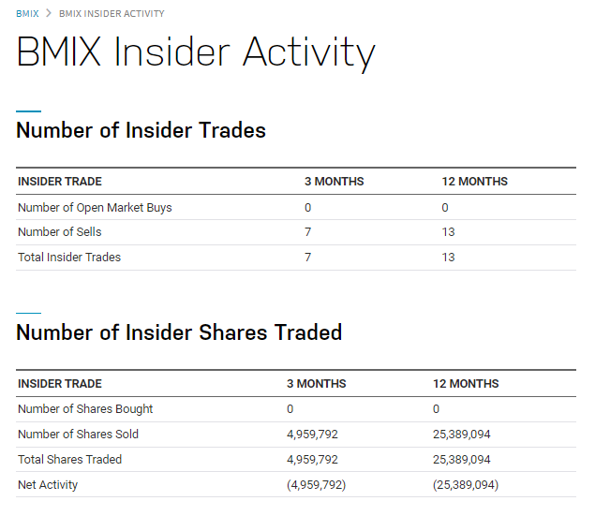
Task: Select the INSIDER TRADE header in shares table
Action: pyautogui.click(x=60, y=383)
